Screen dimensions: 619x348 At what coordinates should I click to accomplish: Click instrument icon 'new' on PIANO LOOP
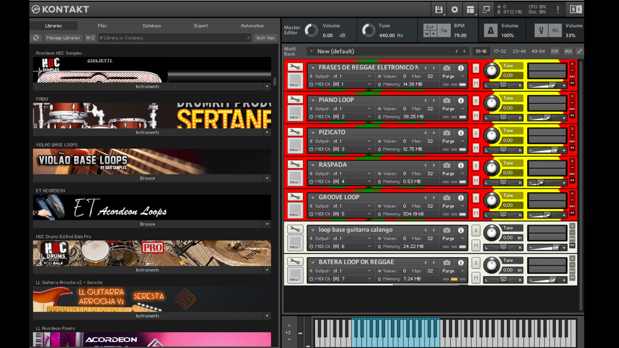click(295, 113)
